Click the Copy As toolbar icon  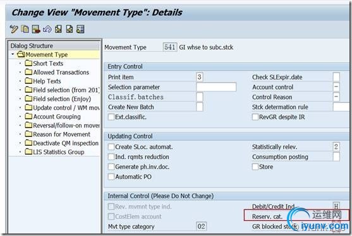click(x=25, y=29)
